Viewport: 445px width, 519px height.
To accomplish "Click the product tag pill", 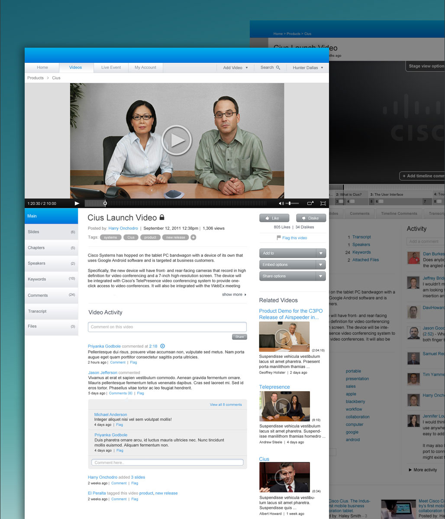I will point(150,237).
